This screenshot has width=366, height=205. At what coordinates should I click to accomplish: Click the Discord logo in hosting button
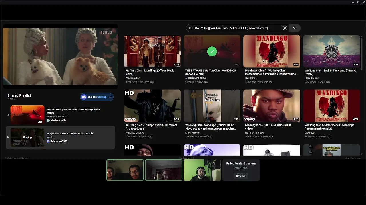click(x=84, y=97)
